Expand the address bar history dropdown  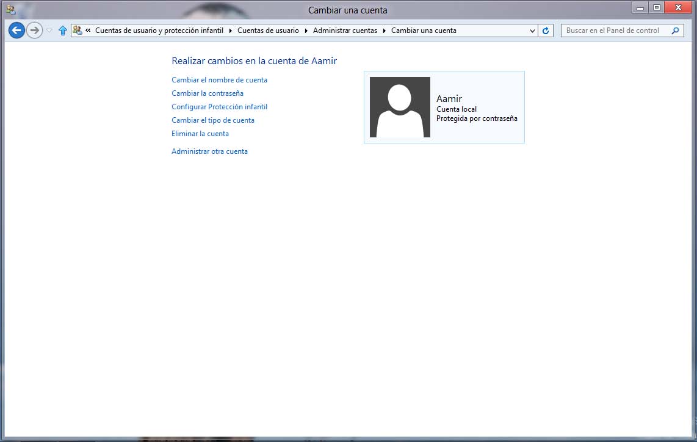point(532,31)
